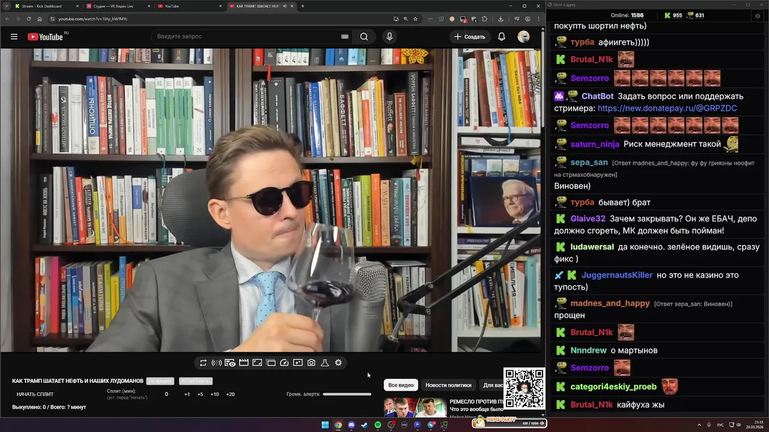769x432 pixels.
Task: Reload the page in the browser toolbar
Action: [x=28, y=19]
